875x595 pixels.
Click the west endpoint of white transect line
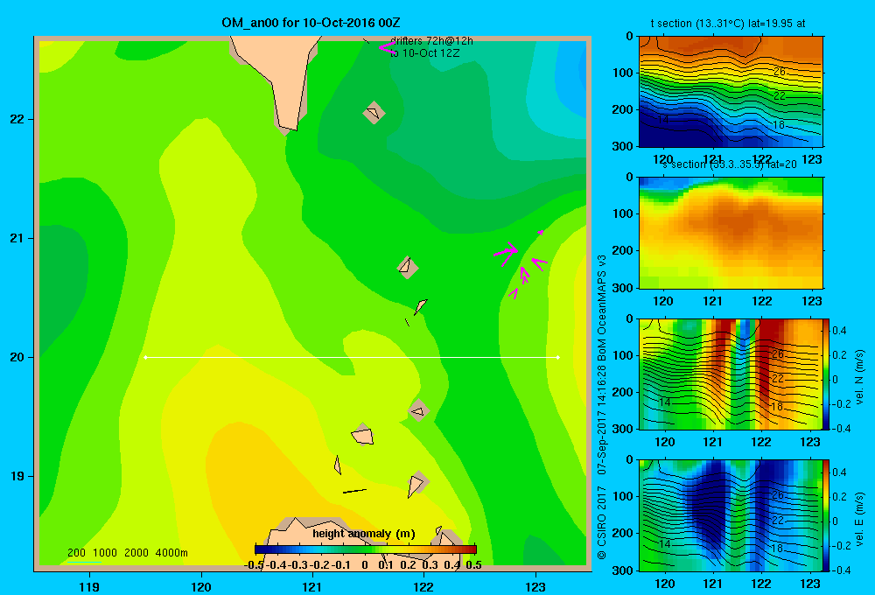[145, 357]
